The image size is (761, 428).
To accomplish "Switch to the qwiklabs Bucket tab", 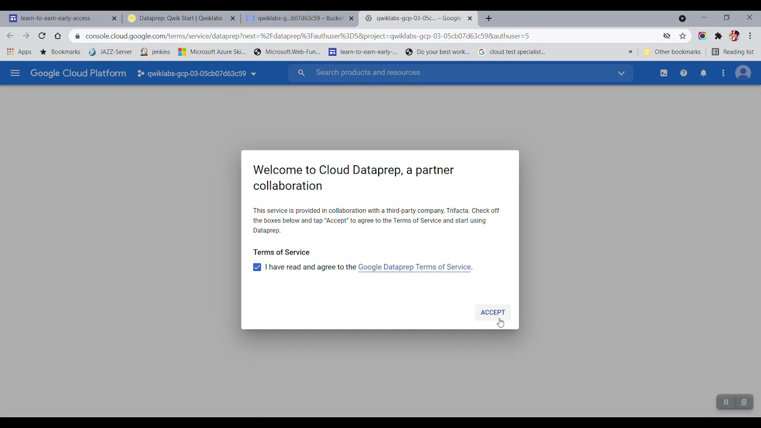I will [x=300, y=18].
